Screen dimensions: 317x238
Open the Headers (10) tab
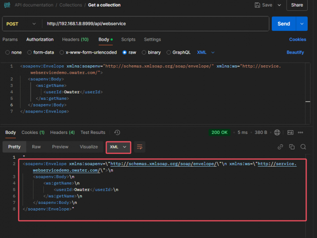click(76, 40)
